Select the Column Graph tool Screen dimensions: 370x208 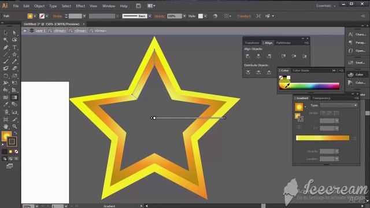tap(14, 112)
